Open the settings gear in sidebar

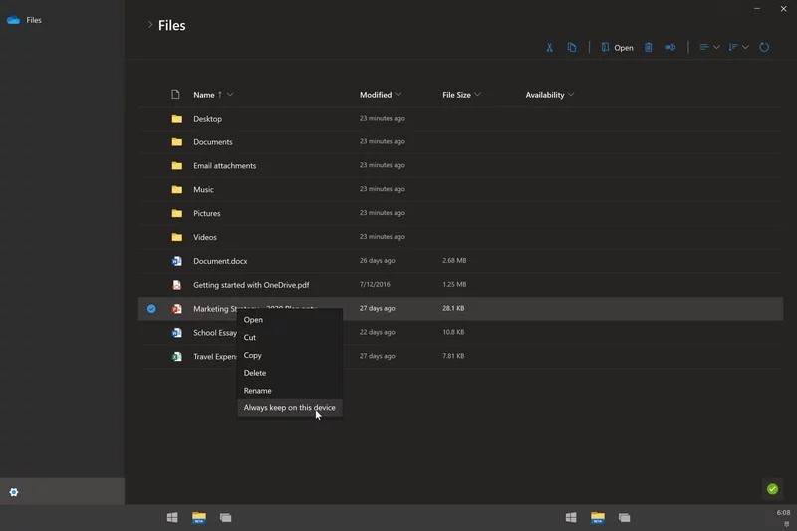(x=14, y=492)
